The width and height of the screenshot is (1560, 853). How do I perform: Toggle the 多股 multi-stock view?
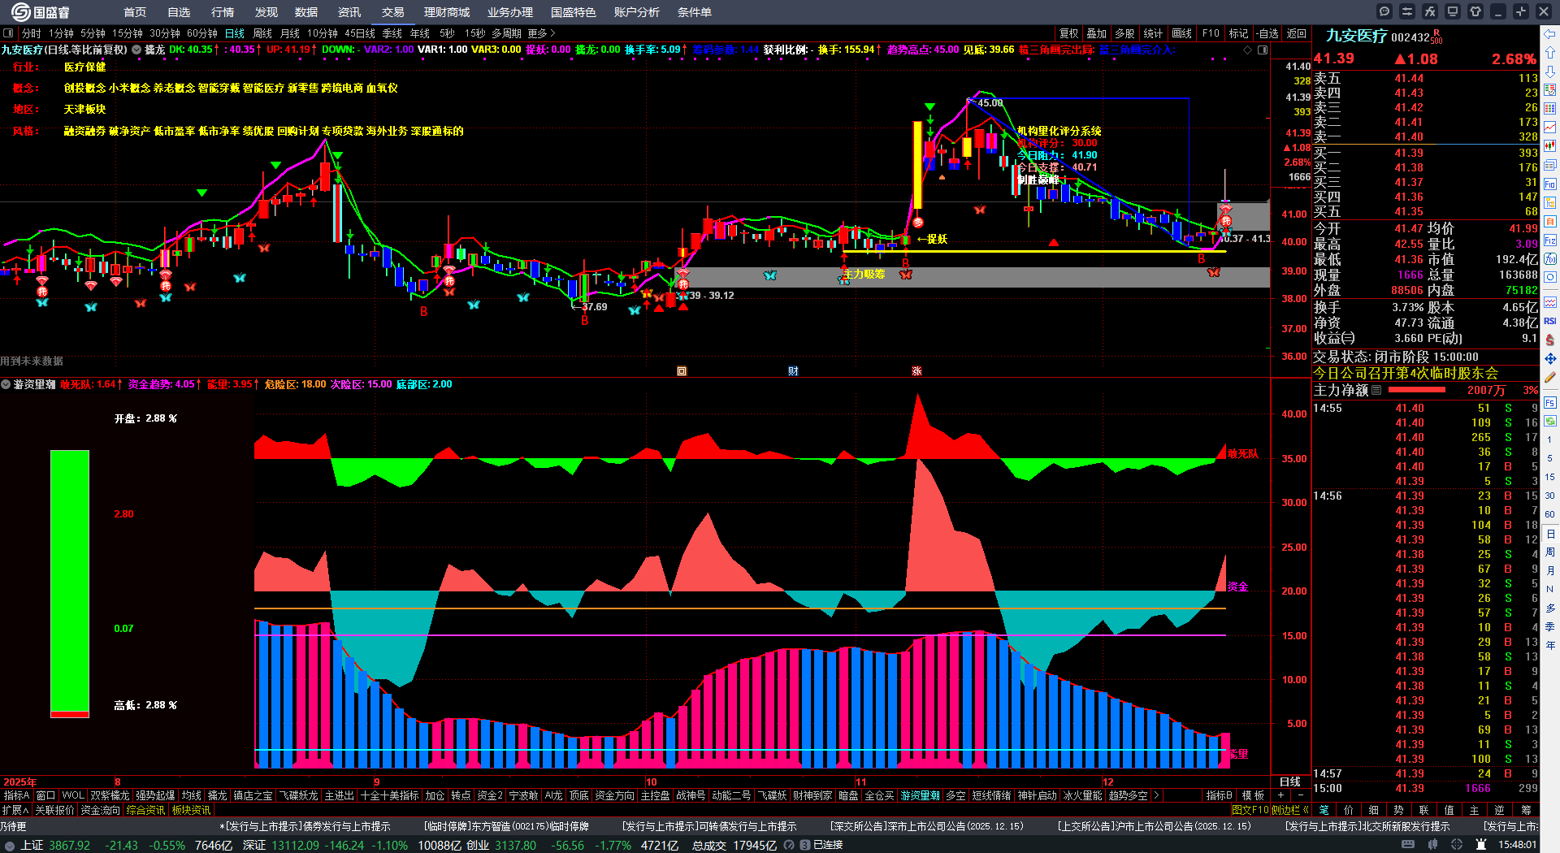tap(1124, 33)
